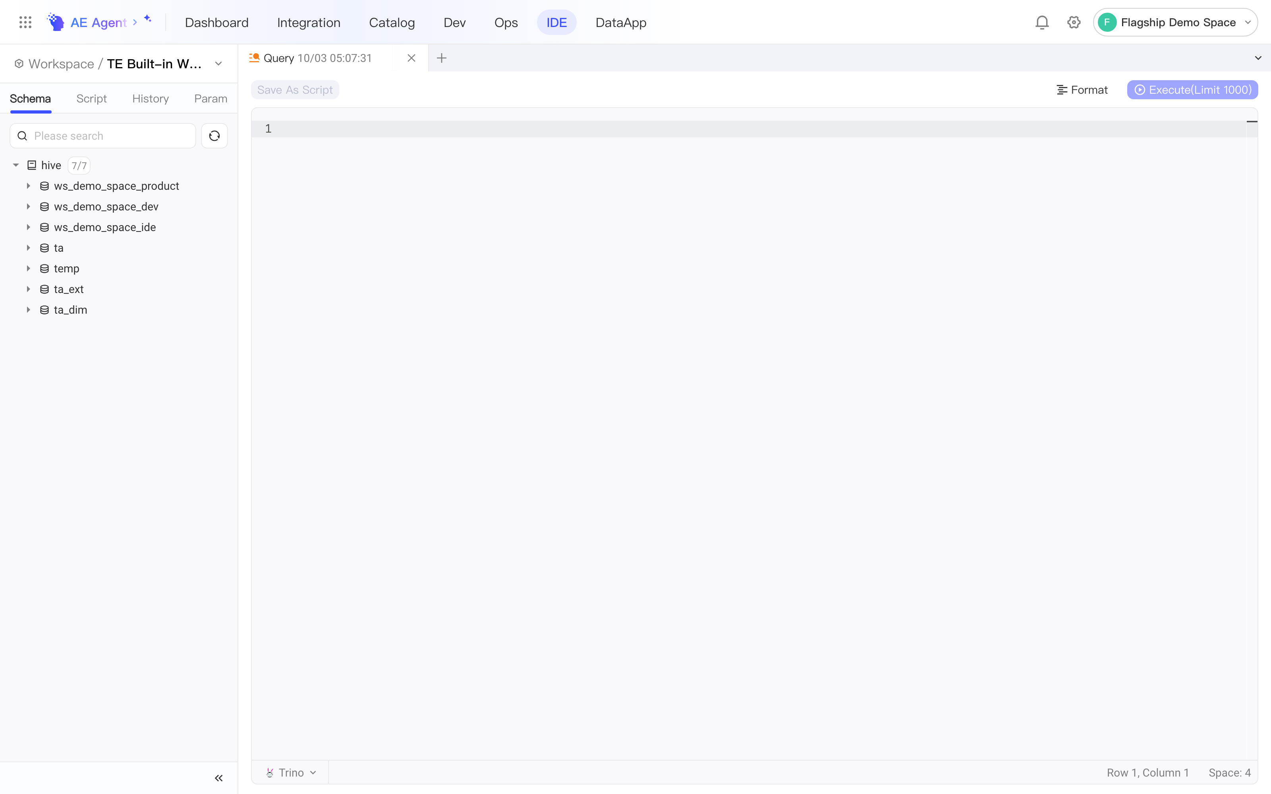Navigate to the DataApp section
Image resolution: width=1271 pixels, height=794 pixels.
click(x=621, y=22)
